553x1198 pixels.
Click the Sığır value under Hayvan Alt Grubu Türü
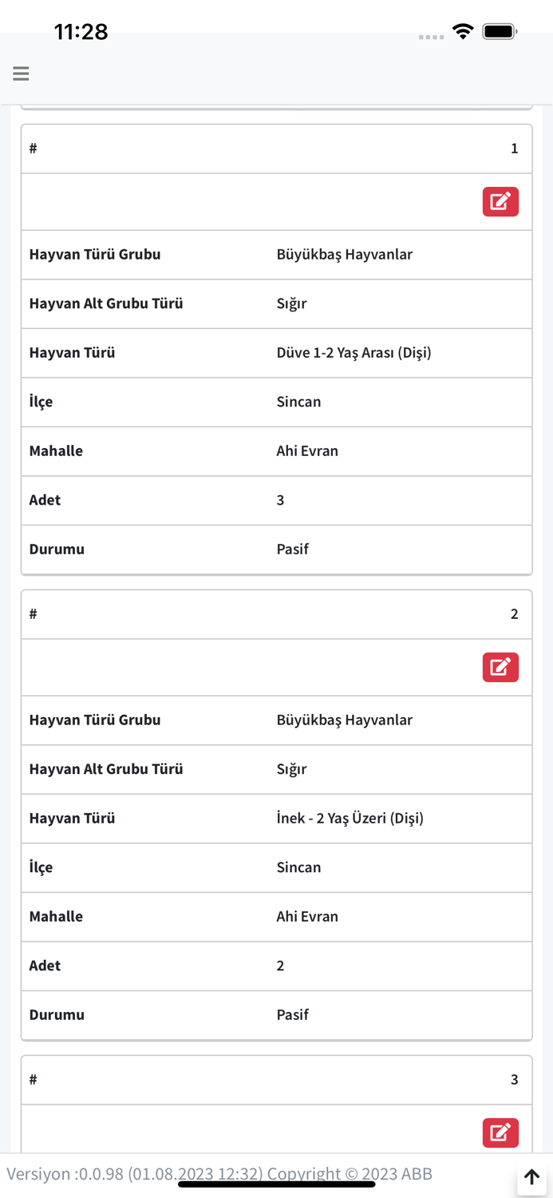tap(290, 303)
